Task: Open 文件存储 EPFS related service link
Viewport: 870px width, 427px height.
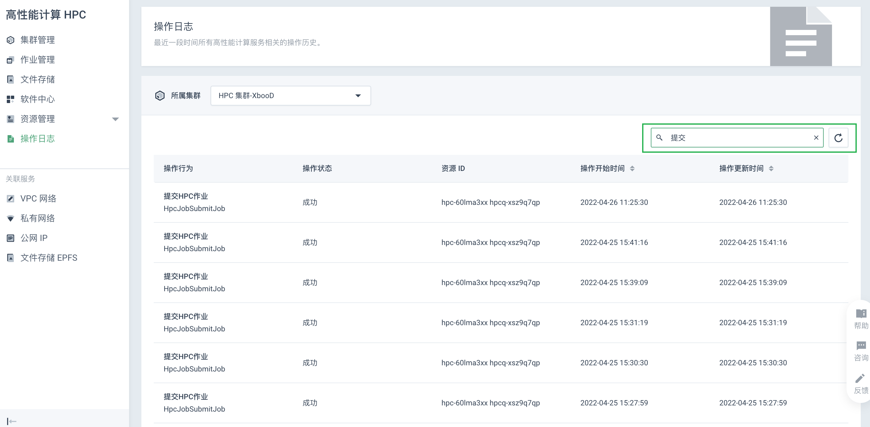Action: pyautogui.click(x=49, y=258)
